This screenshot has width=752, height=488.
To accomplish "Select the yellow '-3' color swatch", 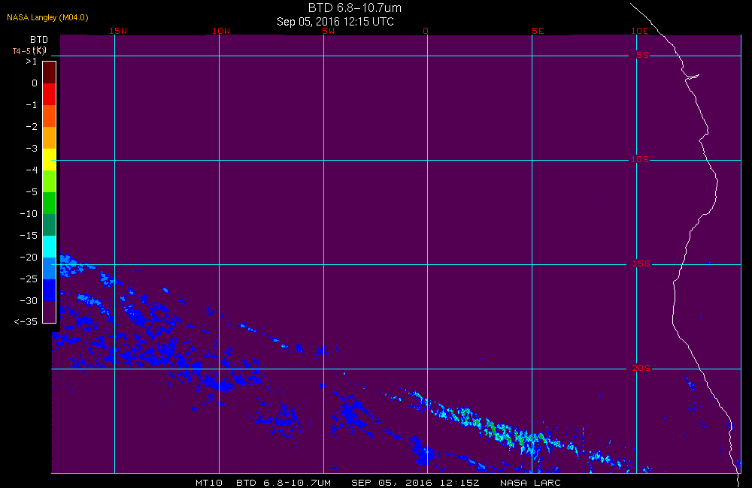I will tap(50, 159).
